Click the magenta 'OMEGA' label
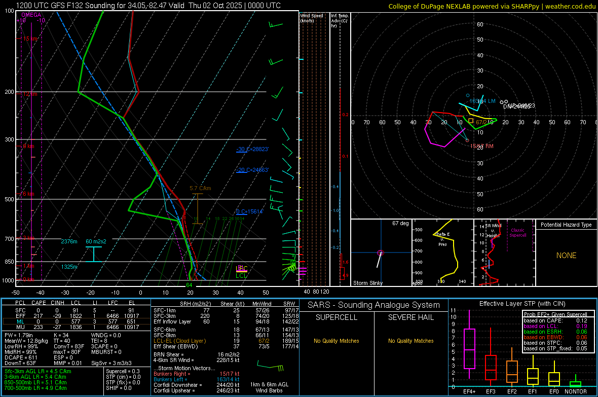This screenshot has height=397, width=598. tap(31, 15)
